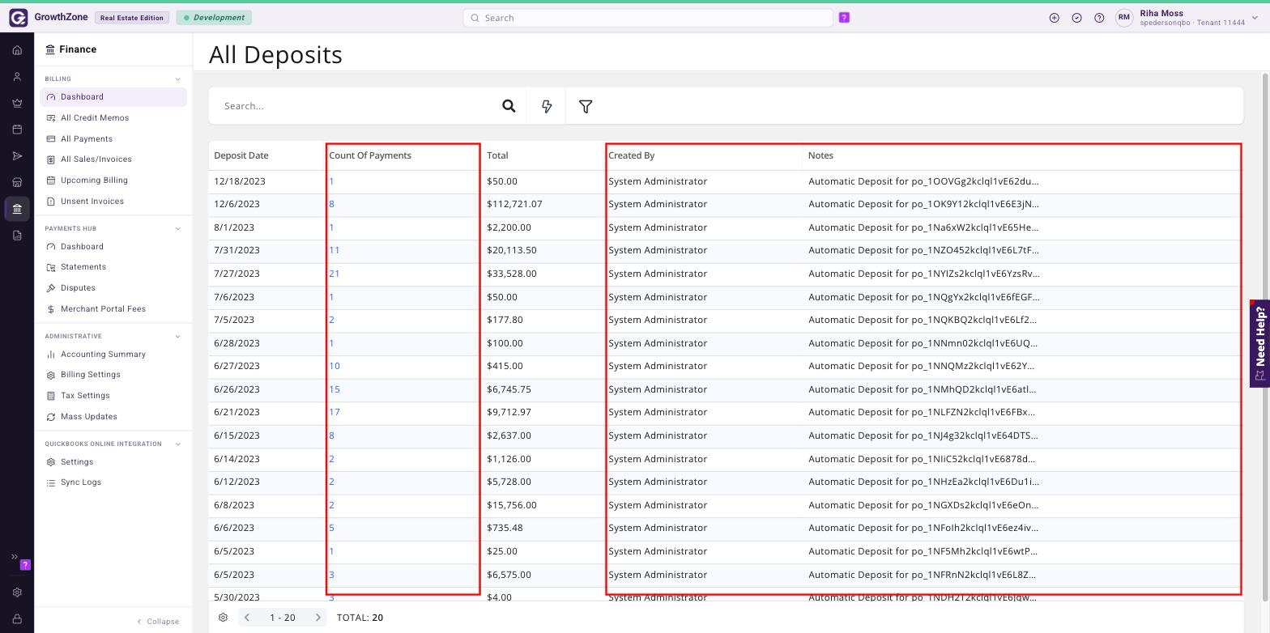Open the crown icon in left rail
This screenshot has width=1270, height=633.
click(x=17, y=103)
